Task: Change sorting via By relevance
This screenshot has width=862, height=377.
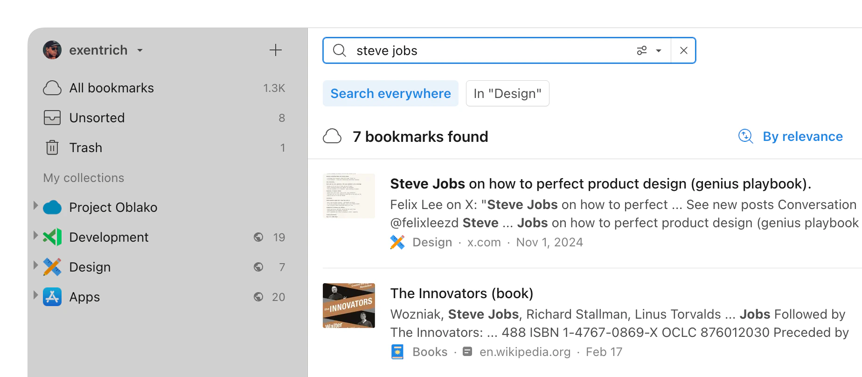Action: tap(803, 136)
